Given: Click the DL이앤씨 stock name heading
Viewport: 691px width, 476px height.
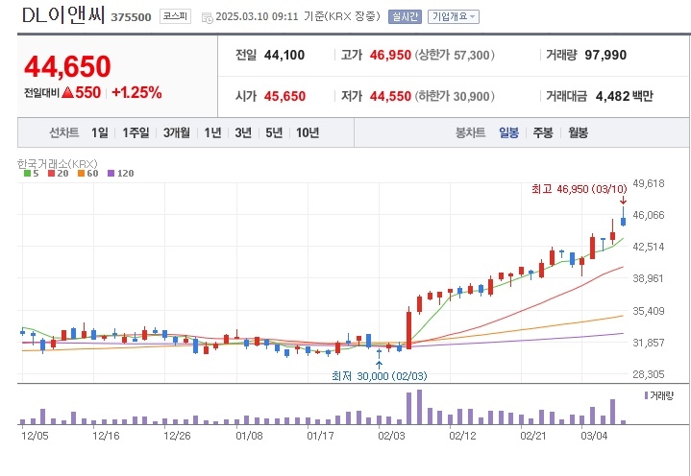Looking at the screenshot, I should (63, 16).
